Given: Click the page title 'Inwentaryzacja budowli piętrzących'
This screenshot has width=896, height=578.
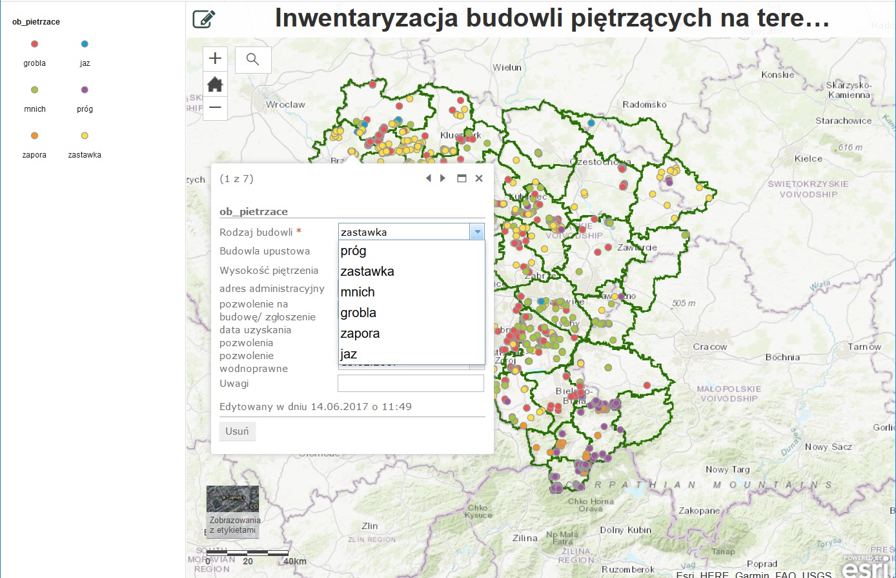Looking at the screenshot, I should (x=552, y=18).
